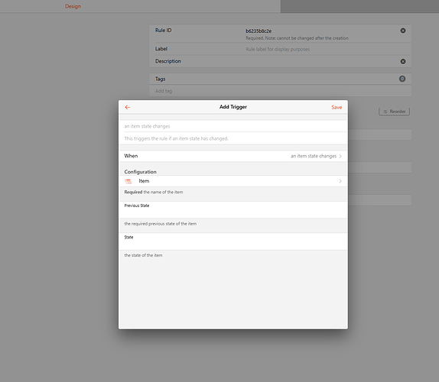
Task: Click the Description text field
Action: click(322, 61)
